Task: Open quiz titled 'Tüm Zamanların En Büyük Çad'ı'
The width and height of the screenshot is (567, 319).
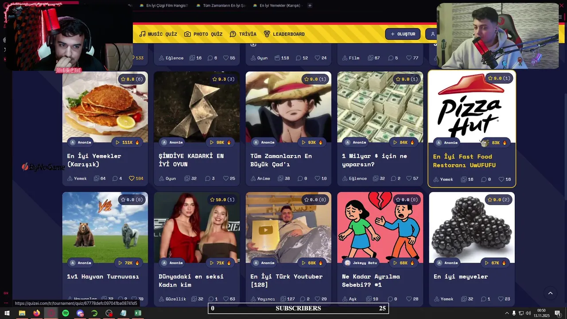Action: tap(281, 160)
